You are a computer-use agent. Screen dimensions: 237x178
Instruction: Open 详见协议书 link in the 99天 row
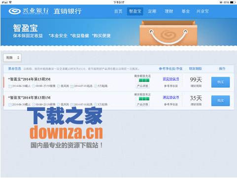coord(171,79)
